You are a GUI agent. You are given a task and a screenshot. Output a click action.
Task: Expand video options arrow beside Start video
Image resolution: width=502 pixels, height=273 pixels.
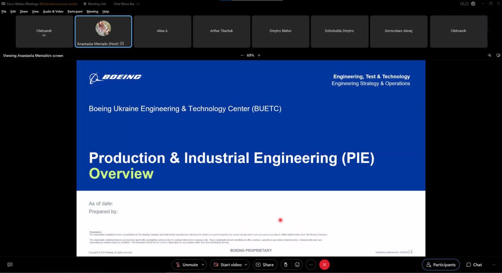tap(247, 265)
